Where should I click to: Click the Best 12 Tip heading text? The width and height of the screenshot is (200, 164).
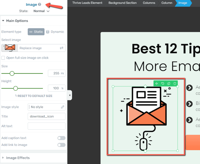point(166,49)
